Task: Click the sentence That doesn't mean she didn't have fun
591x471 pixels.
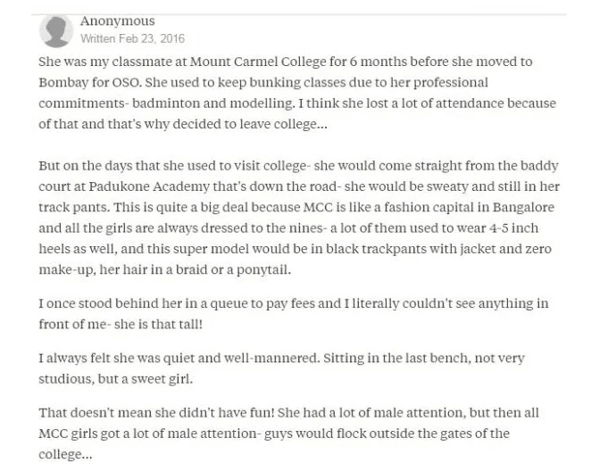Action: (157, 413)
